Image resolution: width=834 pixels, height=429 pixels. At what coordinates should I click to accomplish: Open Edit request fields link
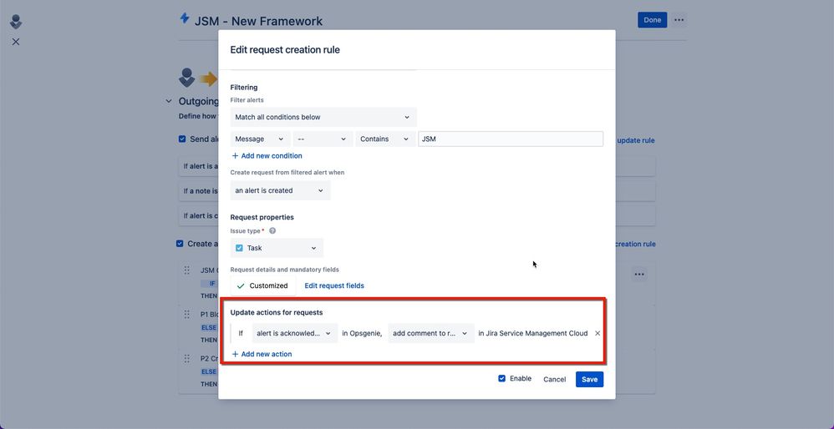click(334, 285)
